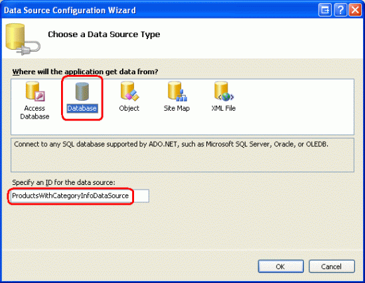Click the title bar window options icon

(x=325, y=10)
